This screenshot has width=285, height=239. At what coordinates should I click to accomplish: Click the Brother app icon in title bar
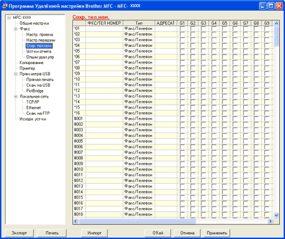click(x=4, y=6)
